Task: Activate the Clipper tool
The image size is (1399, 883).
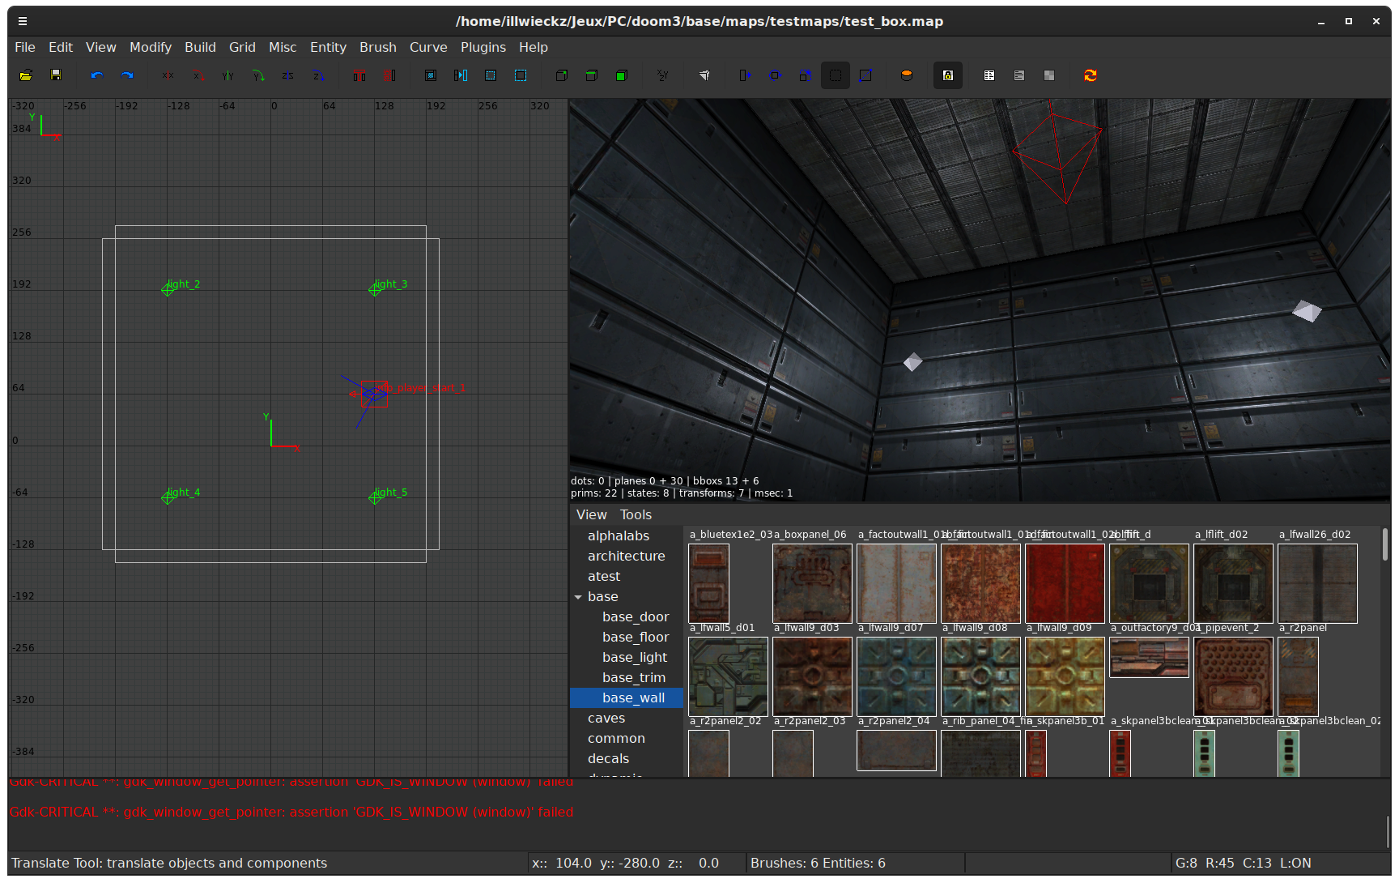Action: pyautogui.click(x=865, y=75)
